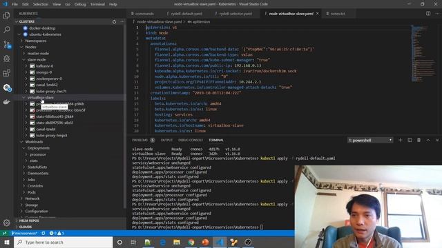442x248 pixels.
Task: Select the kafkasrv-0 pod
Action: point(44,66)
